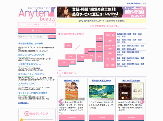Open the 福岡 prefecture link
The image size is (163, 121).
coord(119,64)
